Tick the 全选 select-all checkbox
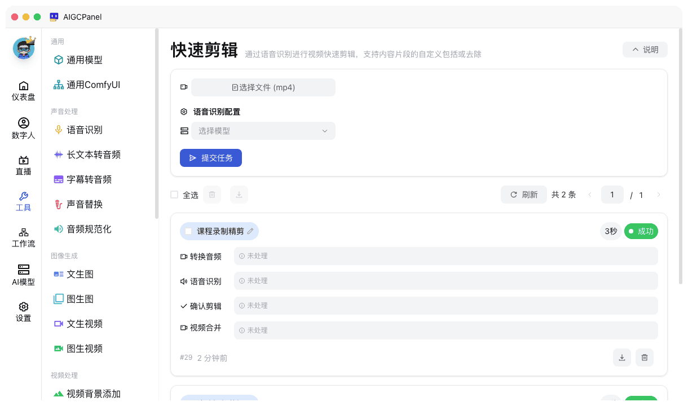Image resolution: width=688 pixels, height=406 pixels. pyautogui.click(x=174, y=195)
